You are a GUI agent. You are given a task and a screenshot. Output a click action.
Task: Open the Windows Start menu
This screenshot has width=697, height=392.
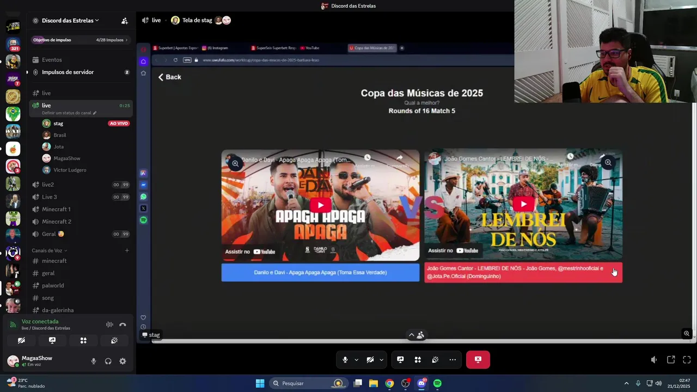point(260,383)
